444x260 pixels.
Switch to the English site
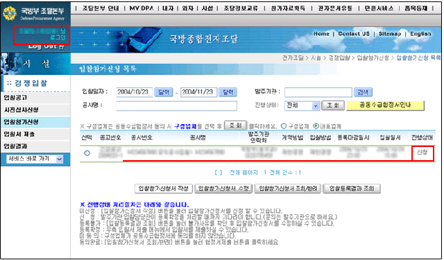pyautogui.click(x=420, y=34)
